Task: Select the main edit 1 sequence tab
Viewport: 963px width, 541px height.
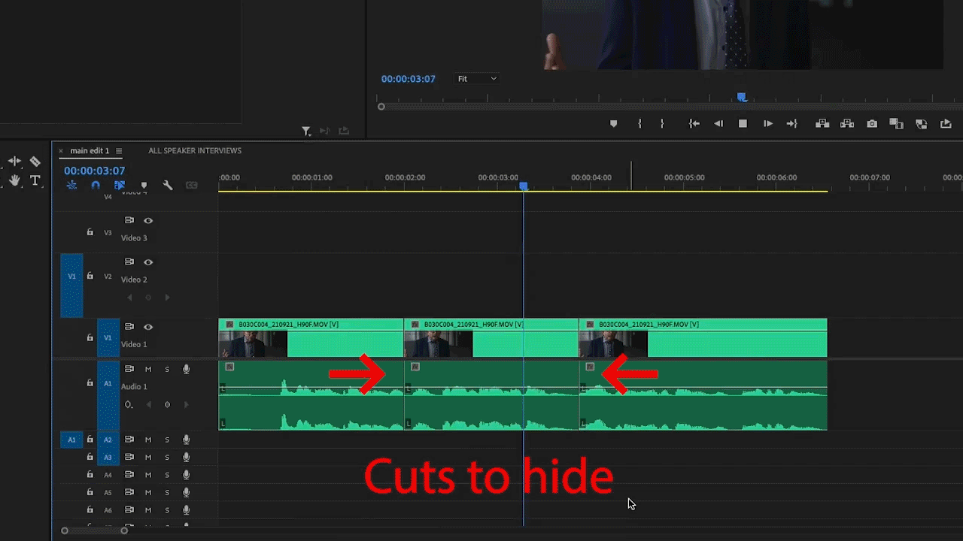Action: click(90, 151)
